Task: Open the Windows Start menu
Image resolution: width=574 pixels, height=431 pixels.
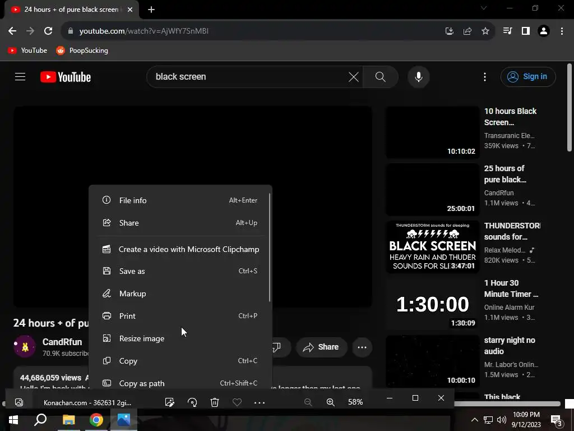Action: click(x=13, y=420)
